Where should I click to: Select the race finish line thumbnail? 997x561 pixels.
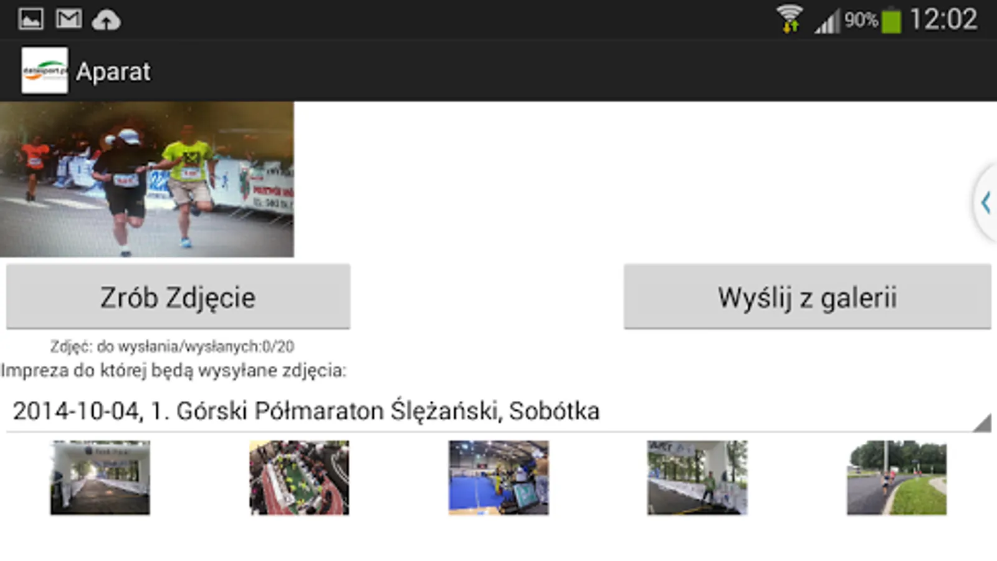697,477
